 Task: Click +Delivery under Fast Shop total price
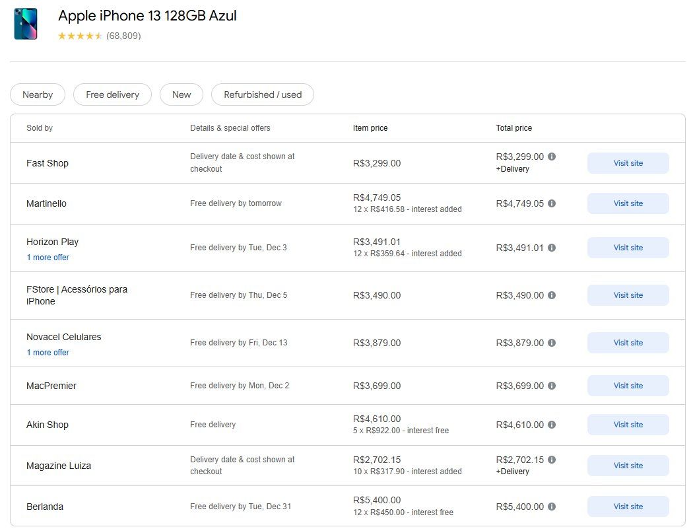click(512, 169)
